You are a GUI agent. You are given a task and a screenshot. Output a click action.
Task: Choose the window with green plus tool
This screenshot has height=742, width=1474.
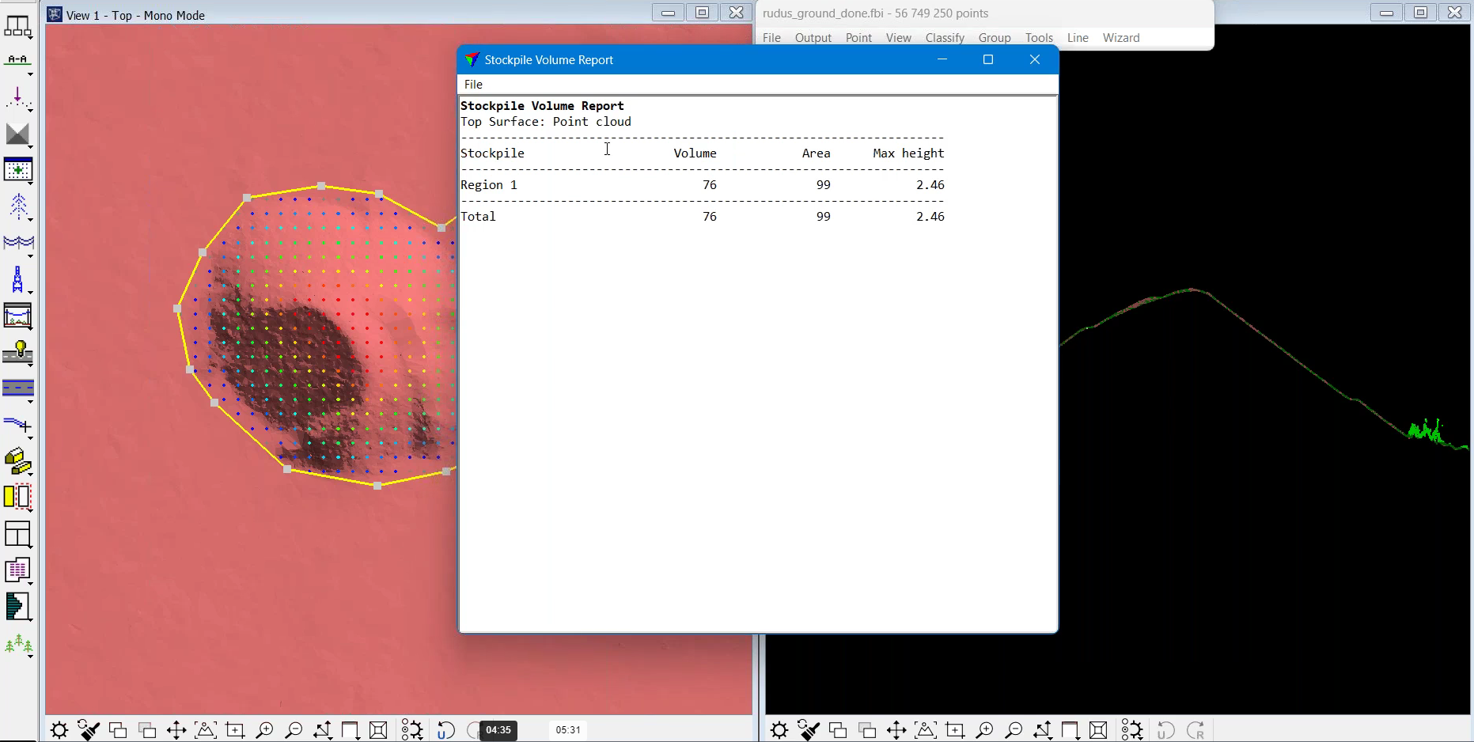17,171
